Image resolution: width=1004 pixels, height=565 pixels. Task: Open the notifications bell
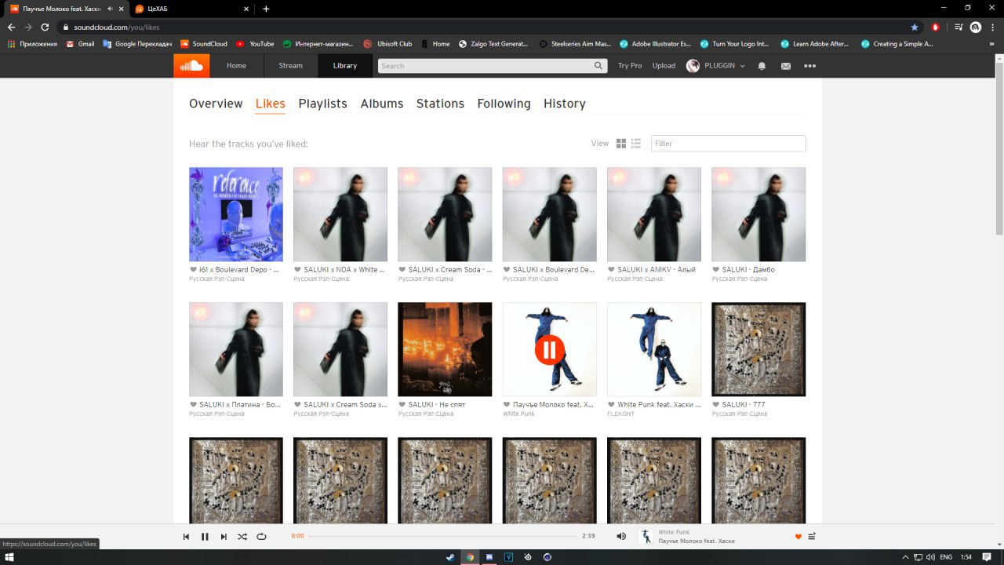tap(762, 66)
